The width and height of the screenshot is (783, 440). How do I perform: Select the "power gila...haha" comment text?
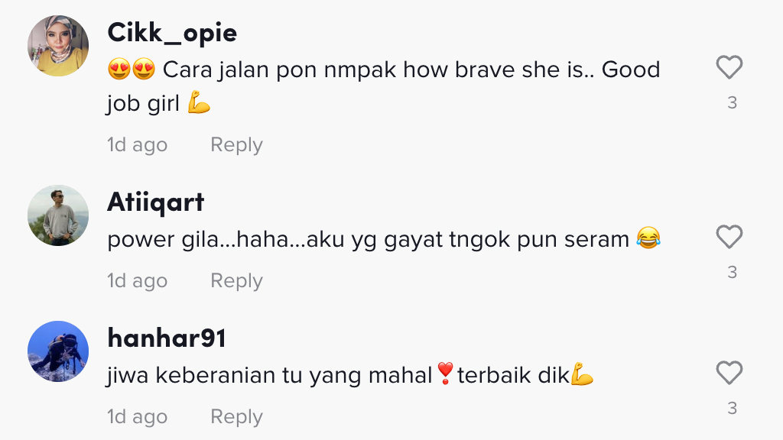click(384, 239)
